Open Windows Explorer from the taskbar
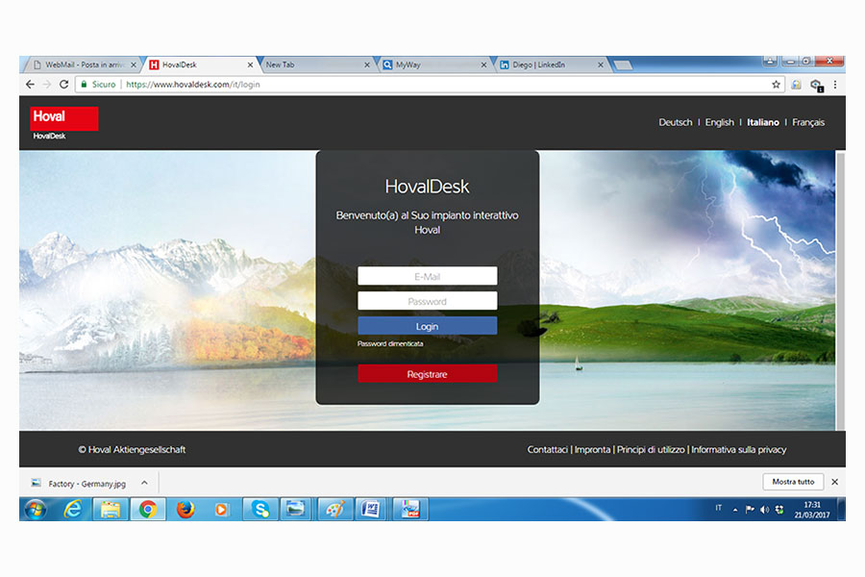The height and width of the screenshot is (577, 865). pos(111,509)
